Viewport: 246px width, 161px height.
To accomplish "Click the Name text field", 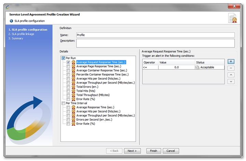I will 155,35.
